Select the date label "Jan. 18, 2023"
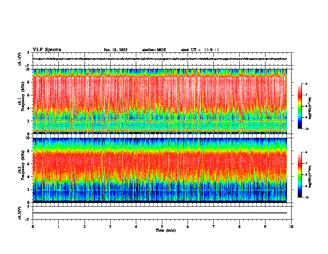The width and height of the screenshot is (328, 254). [116, 50]
